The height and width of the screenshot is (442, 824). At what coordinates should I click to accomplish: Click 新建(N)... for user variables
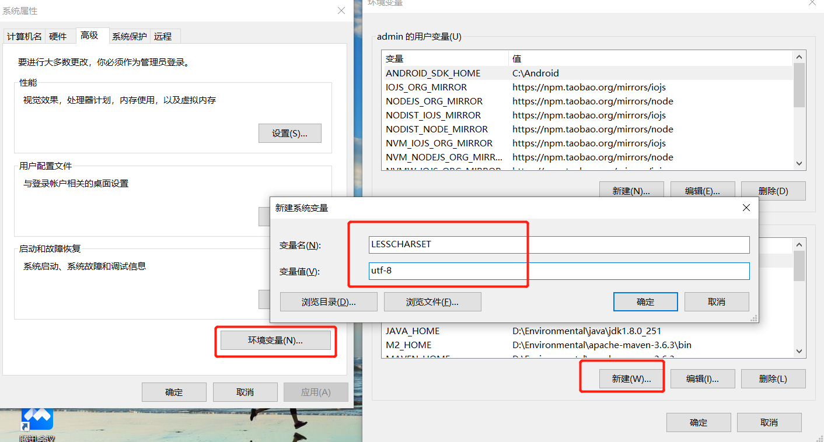point(631,191)
